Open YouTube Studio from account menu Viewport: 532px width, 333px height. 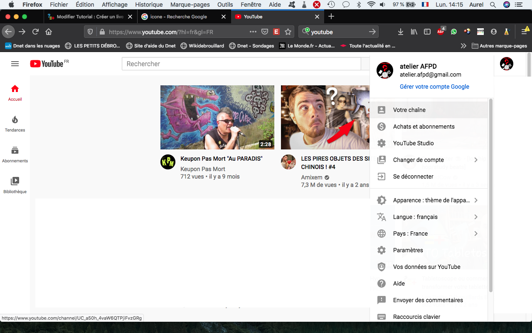(413, 143)
